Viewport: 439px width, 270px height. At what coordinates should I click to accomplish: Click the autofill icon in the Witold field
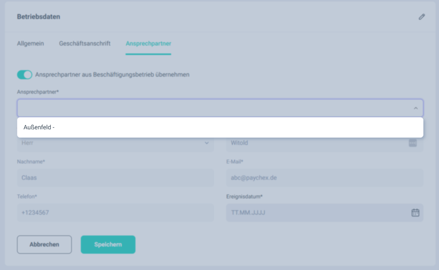pos(412,143)
